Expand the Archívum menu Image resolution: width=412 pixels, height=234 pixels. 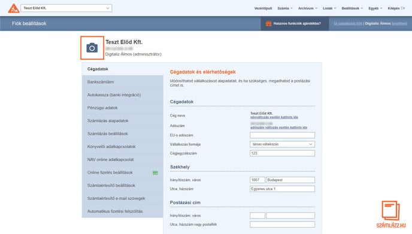tap(307, 8)
